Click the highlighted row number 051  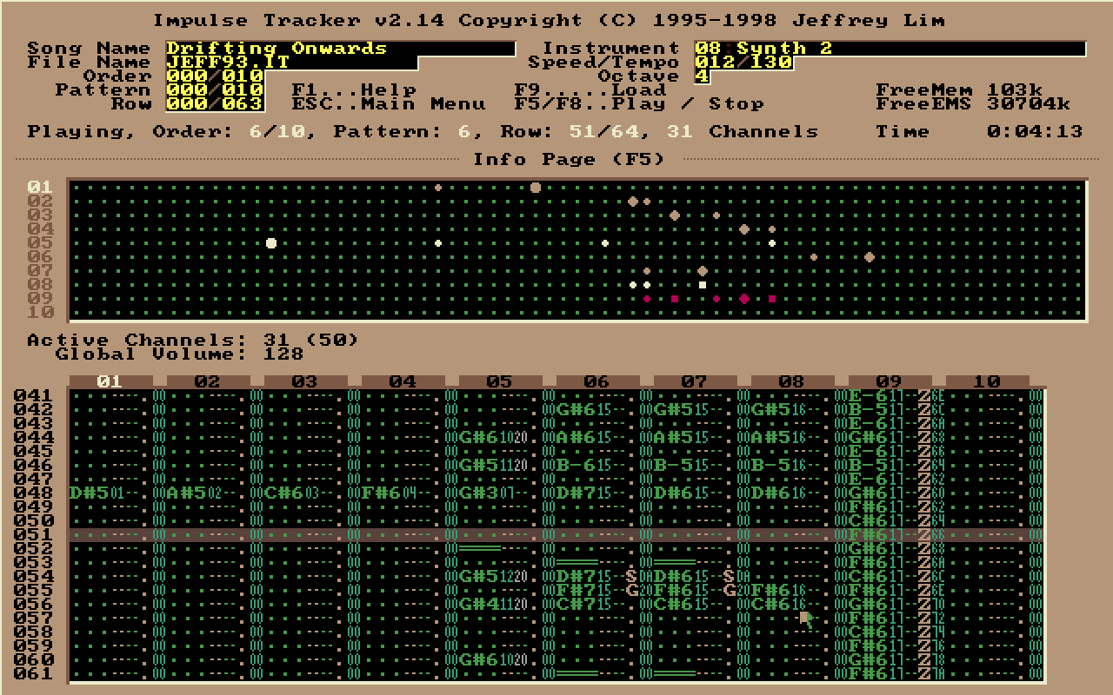34,535
